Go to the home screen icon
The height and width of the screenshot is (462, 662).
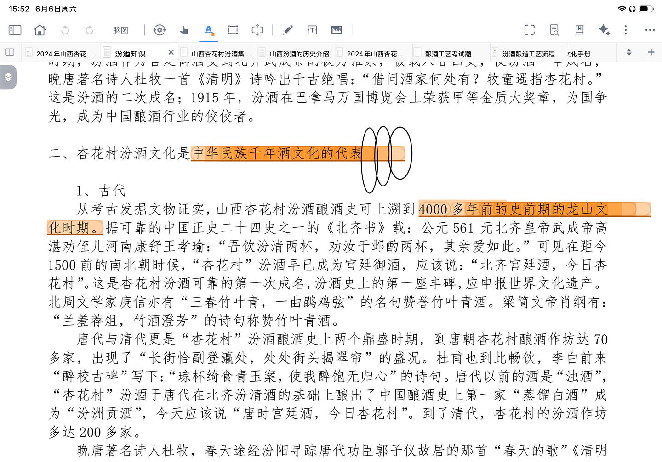[40, 30]
